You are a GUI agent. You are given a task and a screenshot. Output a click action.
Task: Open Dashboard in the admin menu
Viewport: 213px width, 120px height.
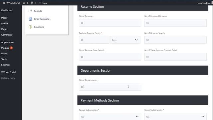[7, 10]
